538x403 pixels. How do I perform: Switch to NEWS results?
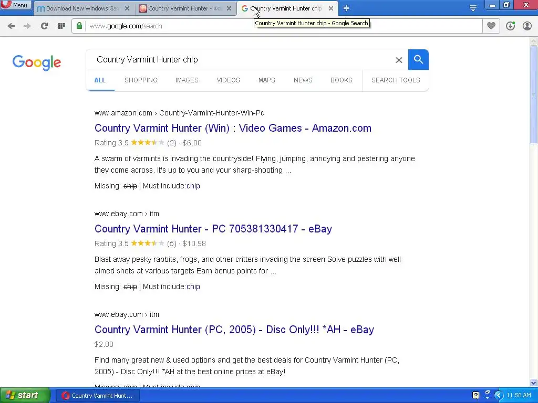[303, 80]
